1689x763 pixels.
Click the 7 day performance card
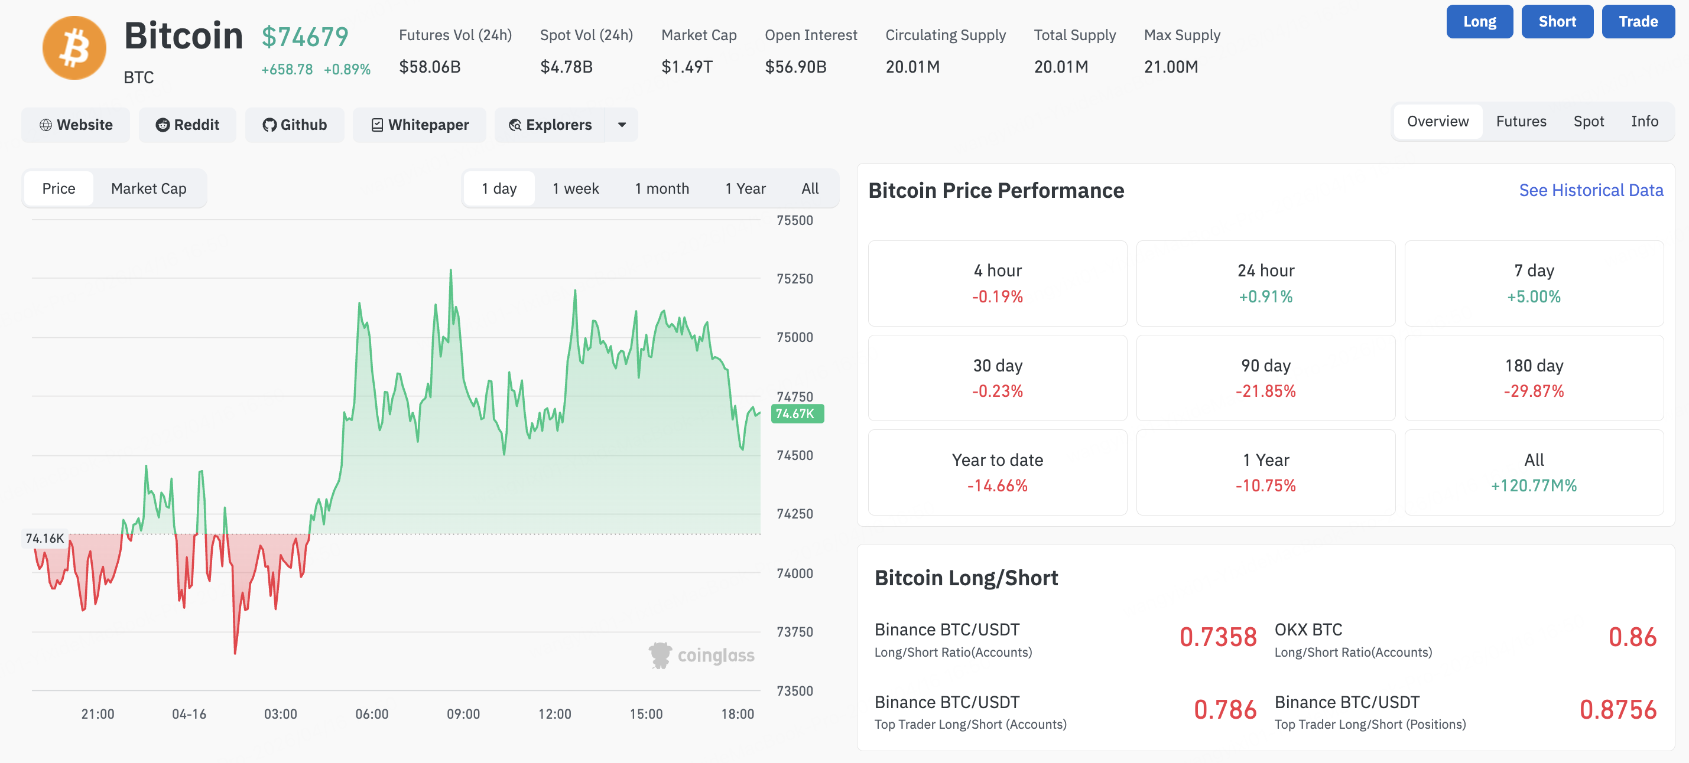pyautogui.click(x=1533, y=283)
